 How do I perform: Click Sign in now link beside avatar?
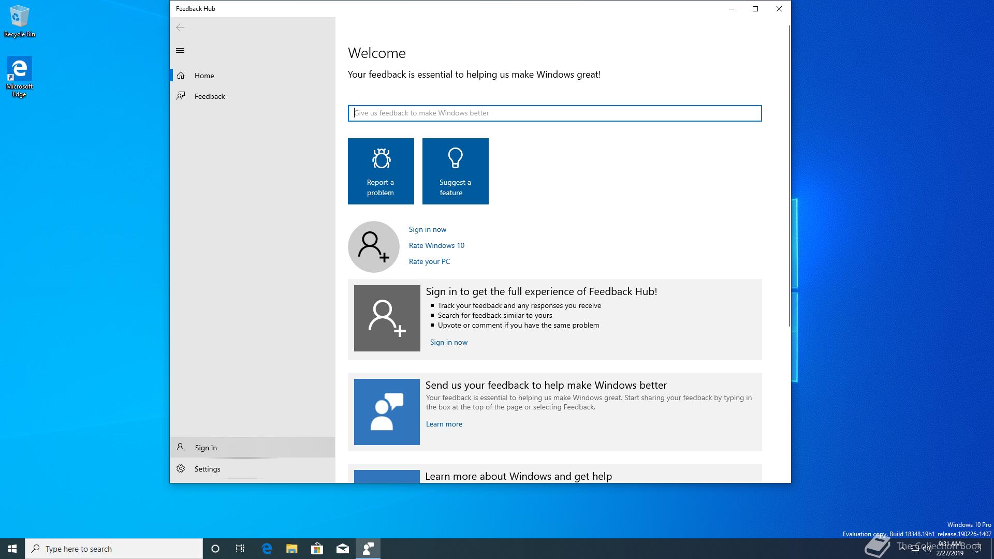(x=428, y=229)
